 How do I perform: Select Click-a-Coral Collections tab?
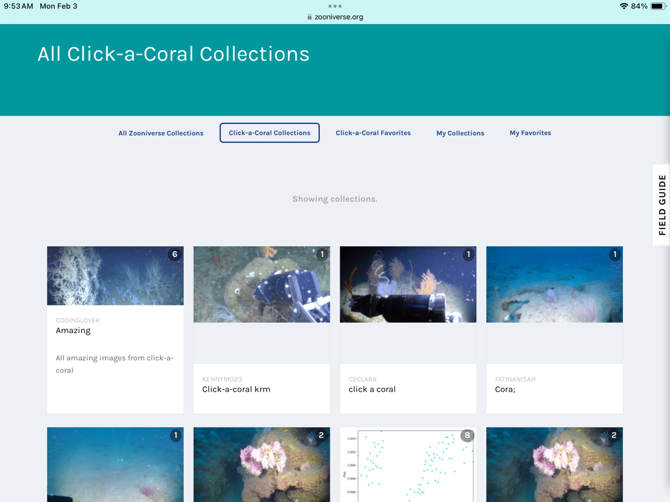tap(270, 133)
